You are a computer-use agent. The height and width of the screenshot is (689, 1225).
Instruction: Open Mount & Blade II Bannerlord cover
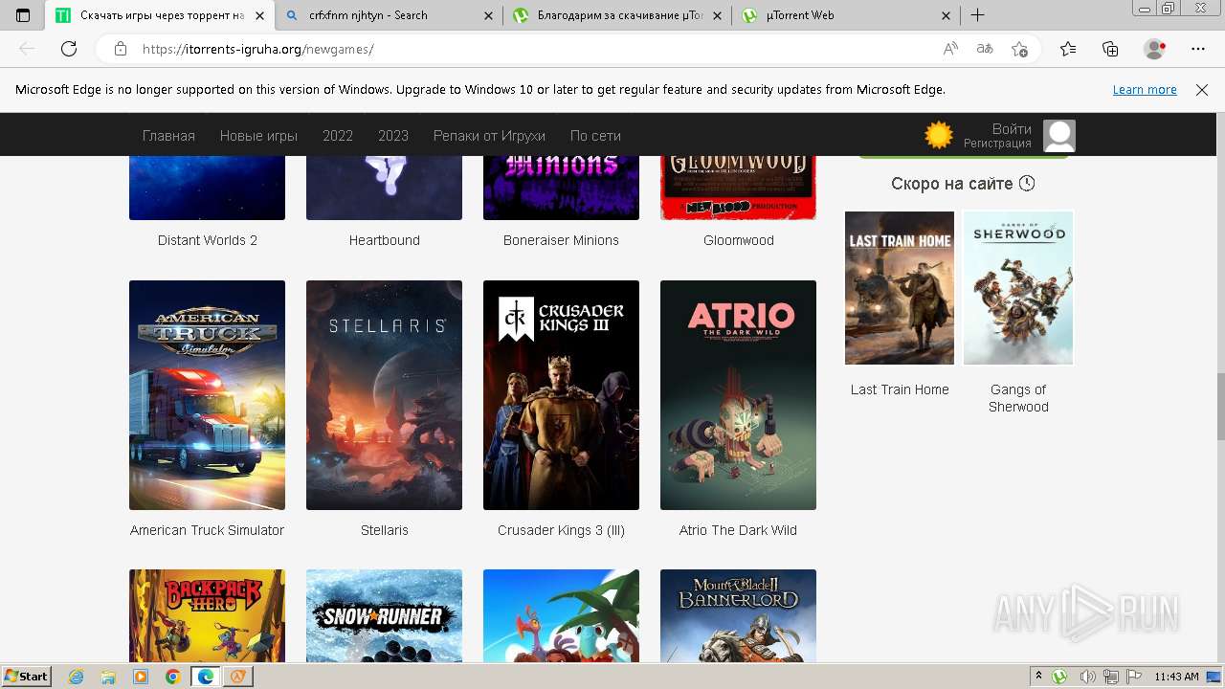point(738,615)
